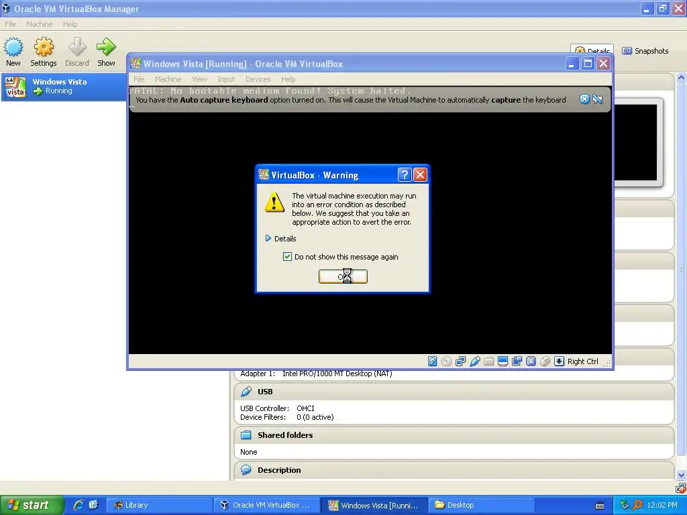Click the OK button in Warning dialog
The image size is (687, 515).
click(343, 276)
